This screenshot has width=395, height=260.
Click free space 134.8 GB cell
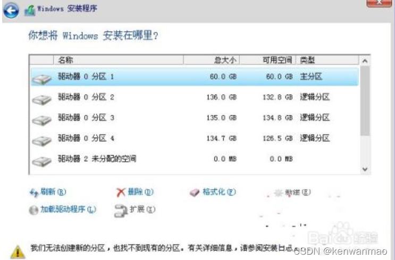coord(278,118)
